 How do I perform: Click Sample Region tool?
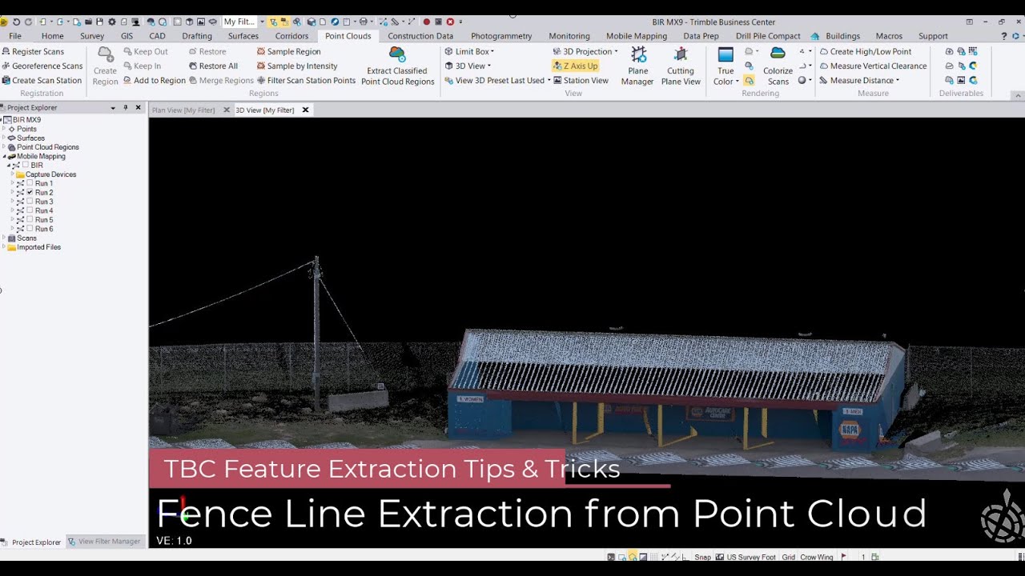point(288,51)
